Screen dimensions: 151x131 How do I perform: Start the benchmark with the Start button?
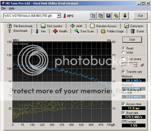[132, 40]
